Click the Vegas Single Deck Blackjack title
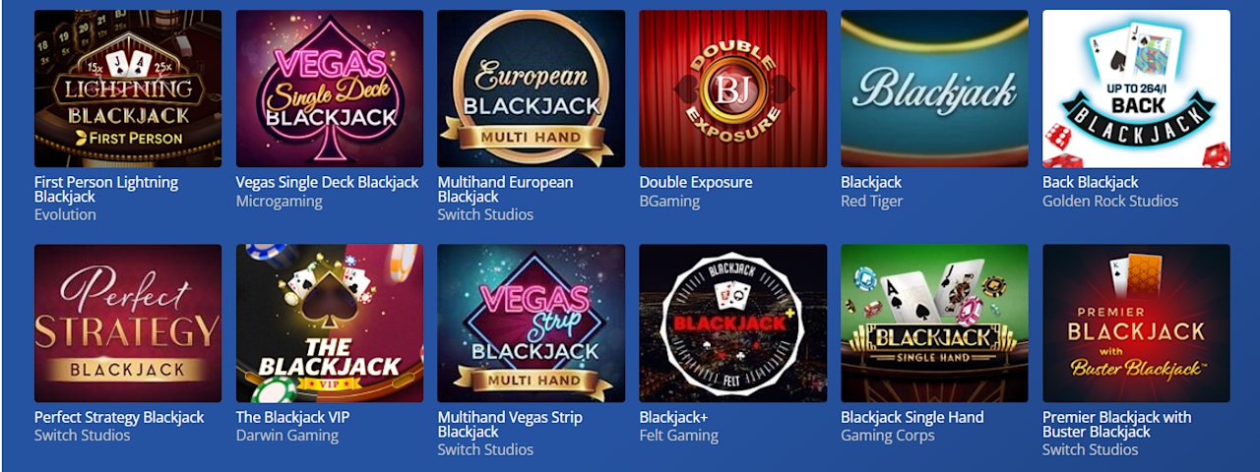 pyautogui.click(x=327, y=182)
